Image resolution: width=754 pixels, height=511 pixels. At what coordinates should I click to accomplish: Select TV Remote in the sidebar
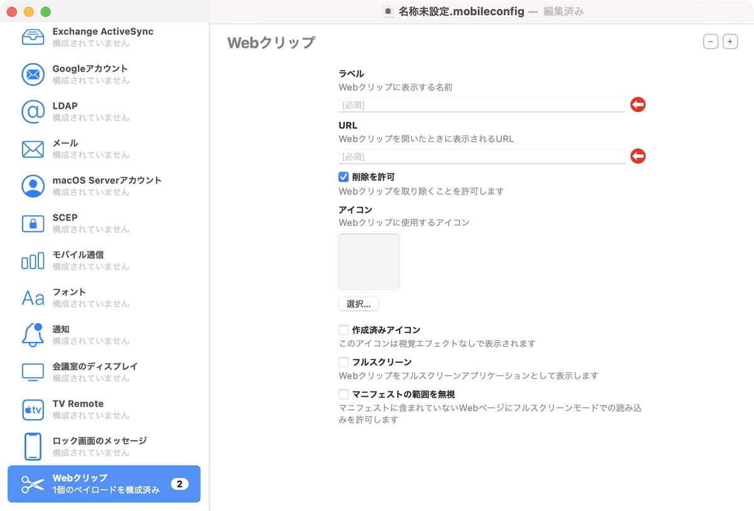(x=104, y=410)
